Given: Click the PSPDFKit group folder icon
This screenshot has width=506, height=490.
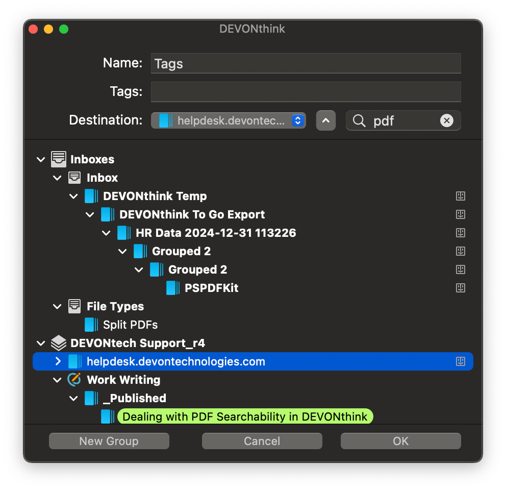Looking at the screenshot, I should tap(173, 288).
